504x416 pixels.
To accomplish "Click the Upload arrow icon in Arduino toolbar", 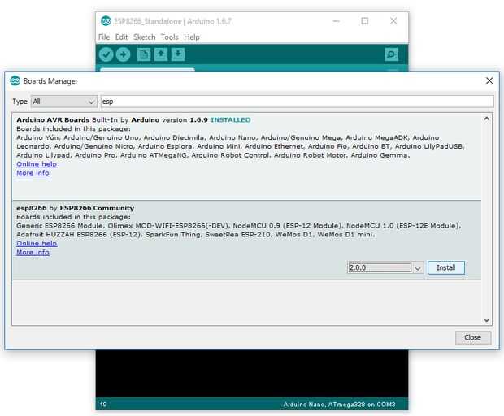I will pyautogui.click(x=123, y=54).
